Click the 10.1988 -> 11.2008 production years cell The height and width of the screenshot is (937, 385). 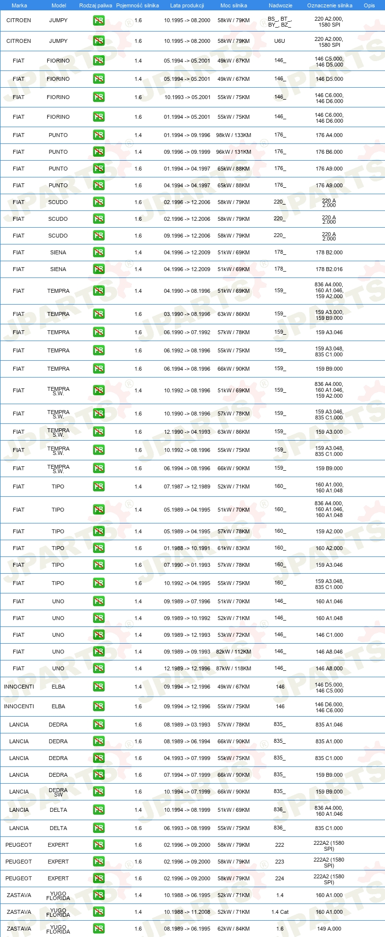click(x=187, y=912)
